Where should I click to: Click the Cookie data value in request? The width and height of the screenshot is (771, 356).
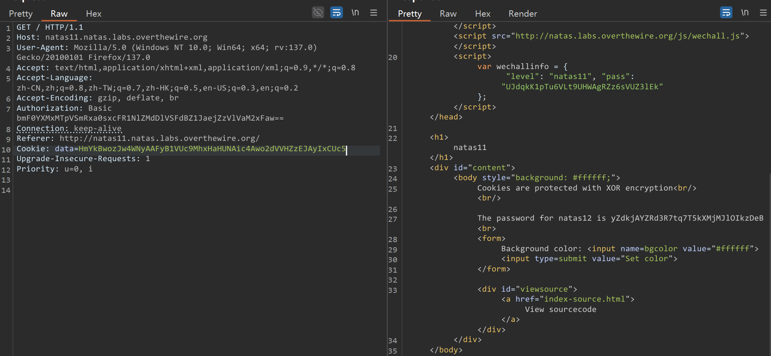click(x=212, y=149)
